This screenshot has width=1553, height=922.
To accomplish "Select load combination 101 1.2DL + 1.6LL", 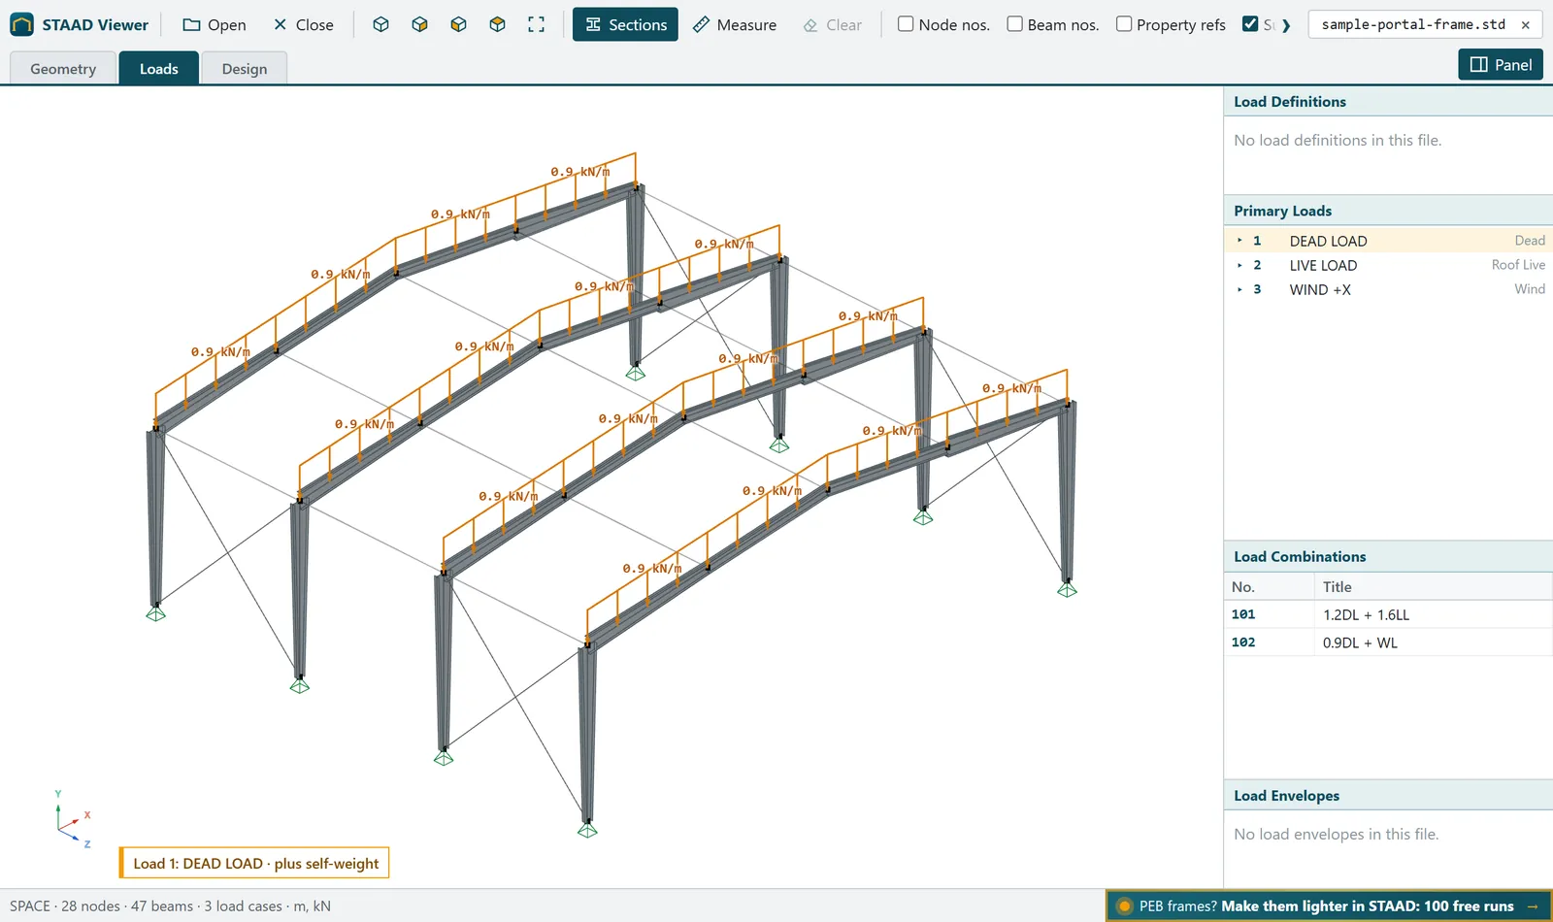I will [1388, 614].
